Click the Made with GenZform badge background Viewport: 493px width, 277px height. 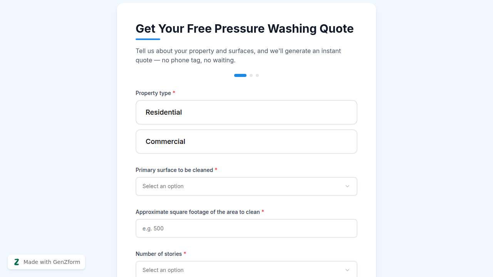coord(46,262)
